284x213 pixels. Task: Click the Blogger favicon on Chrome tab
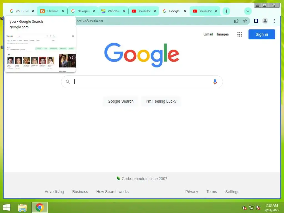coord(42,11)
